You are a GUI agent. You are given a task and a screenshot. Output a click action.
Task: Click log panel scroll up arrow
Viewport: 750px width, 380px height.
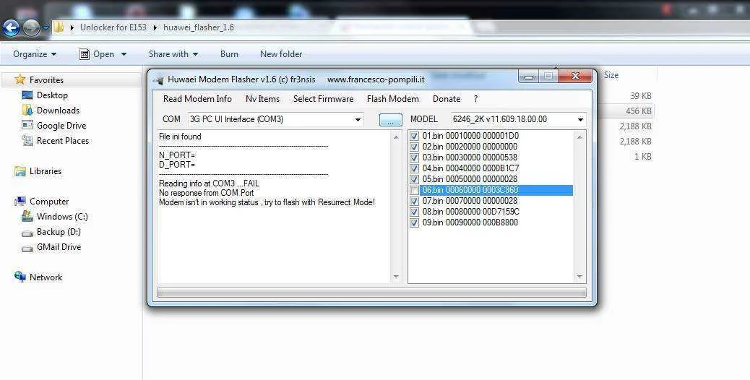[396, 137]
